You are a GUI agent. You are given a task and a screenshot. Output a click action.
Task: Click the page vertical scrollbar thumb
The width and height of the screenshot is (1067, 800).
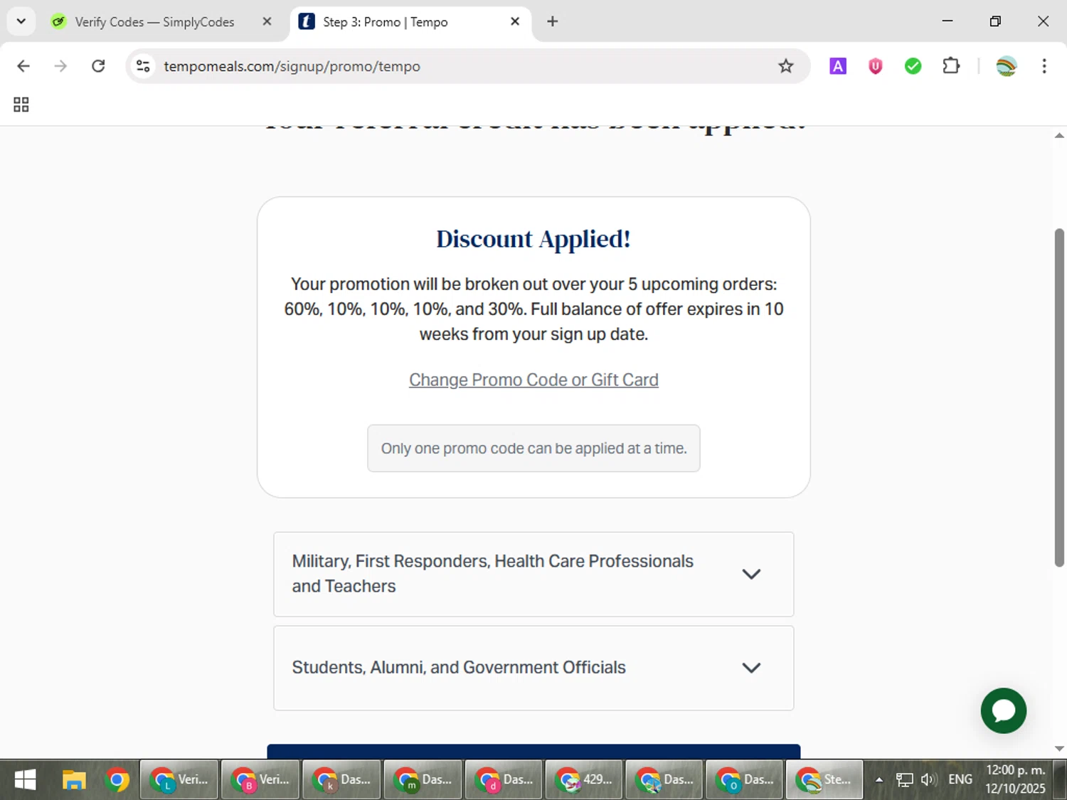click(1059, 398)
